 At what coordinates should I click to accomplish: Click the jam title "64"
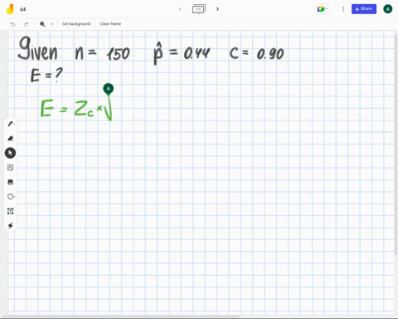[23, 9]
